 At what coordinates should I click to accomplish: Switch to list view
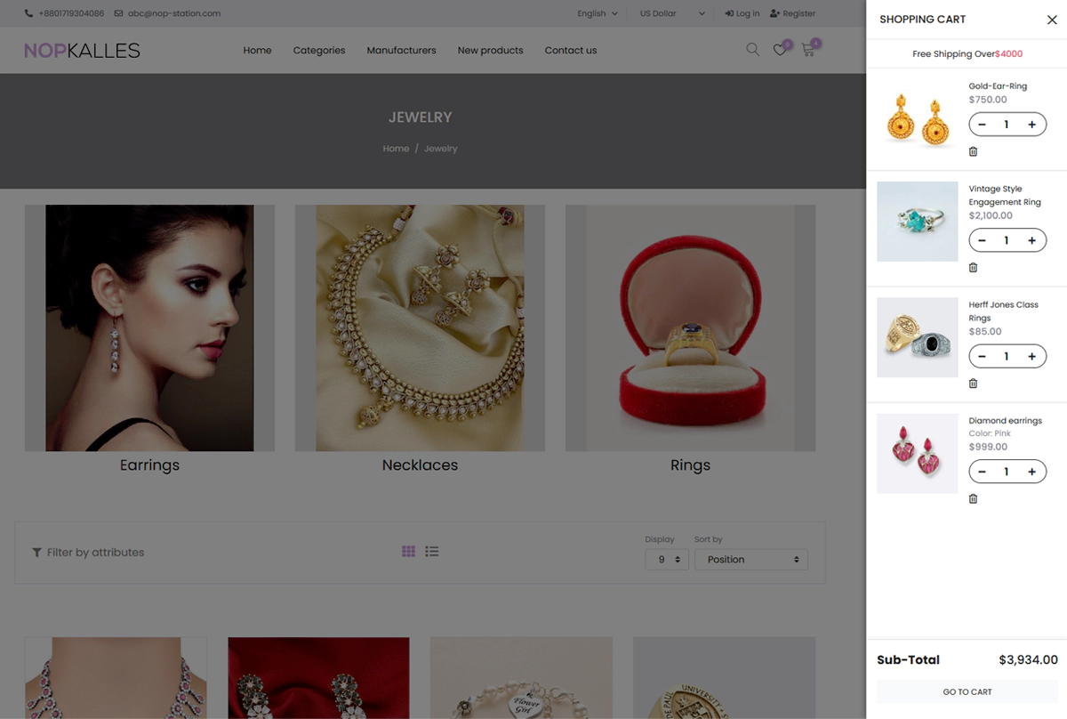click(432, 552)
